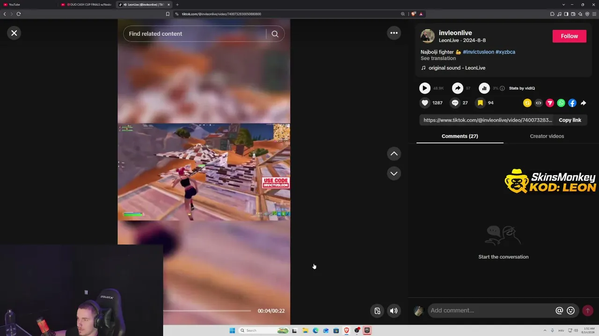Expand more share options arrow

[x=584, y=103]
